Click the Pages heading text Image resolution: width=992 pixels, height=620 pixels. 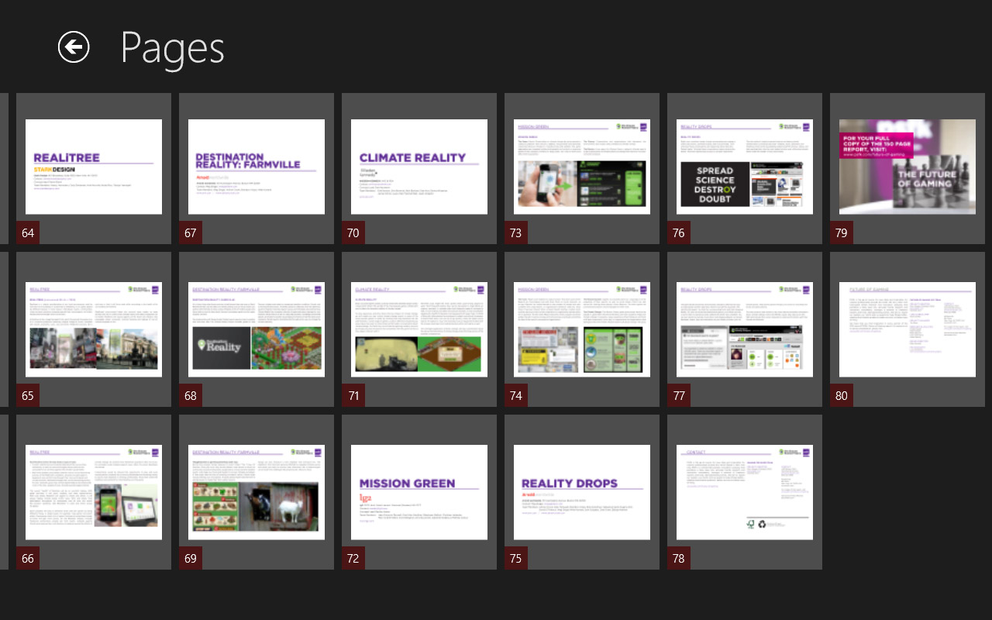coord(172,50)
